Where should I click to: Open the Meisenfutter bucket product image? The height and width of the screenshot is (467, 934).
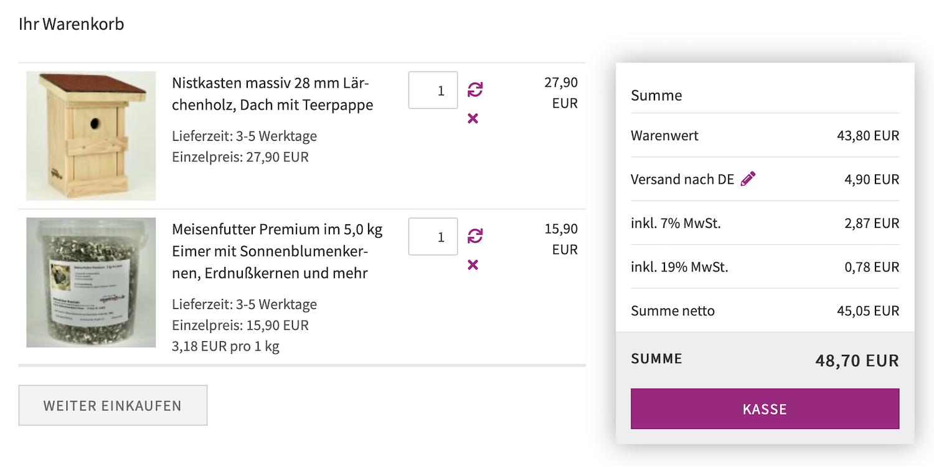[91, 282]
